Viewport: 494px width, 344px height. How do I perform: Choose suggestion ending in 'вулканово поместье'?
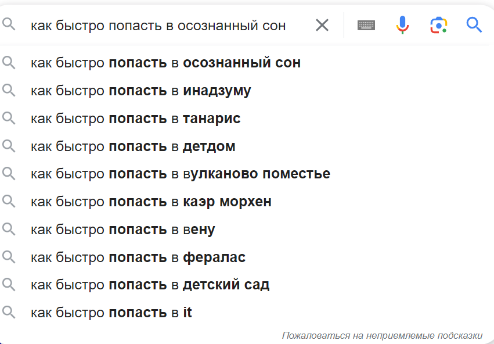click(x=181, y=174)
